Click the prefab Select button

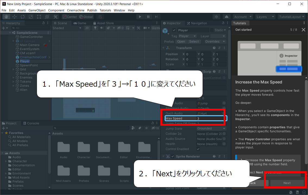coord(194,41)
